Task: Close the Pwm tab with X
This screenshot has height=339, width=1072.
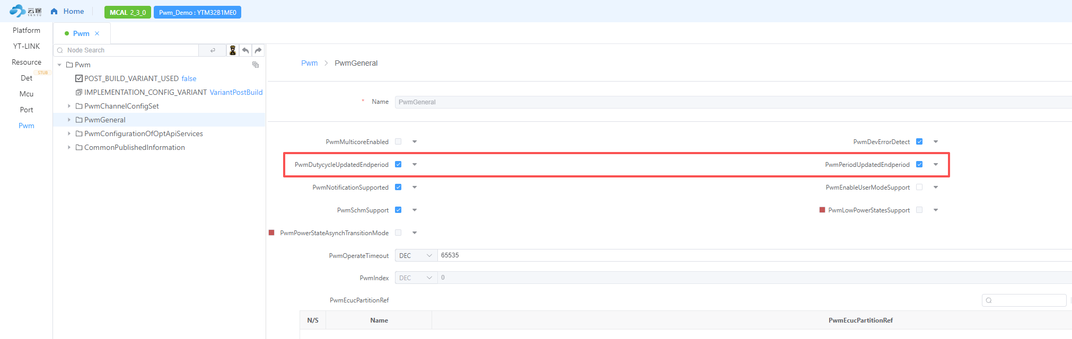Action: pyautogui.click(x=97, y=33)
